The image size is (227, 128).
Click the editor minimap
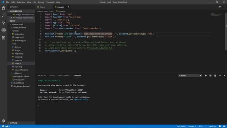pyautogui.click(x=216, y=15)
